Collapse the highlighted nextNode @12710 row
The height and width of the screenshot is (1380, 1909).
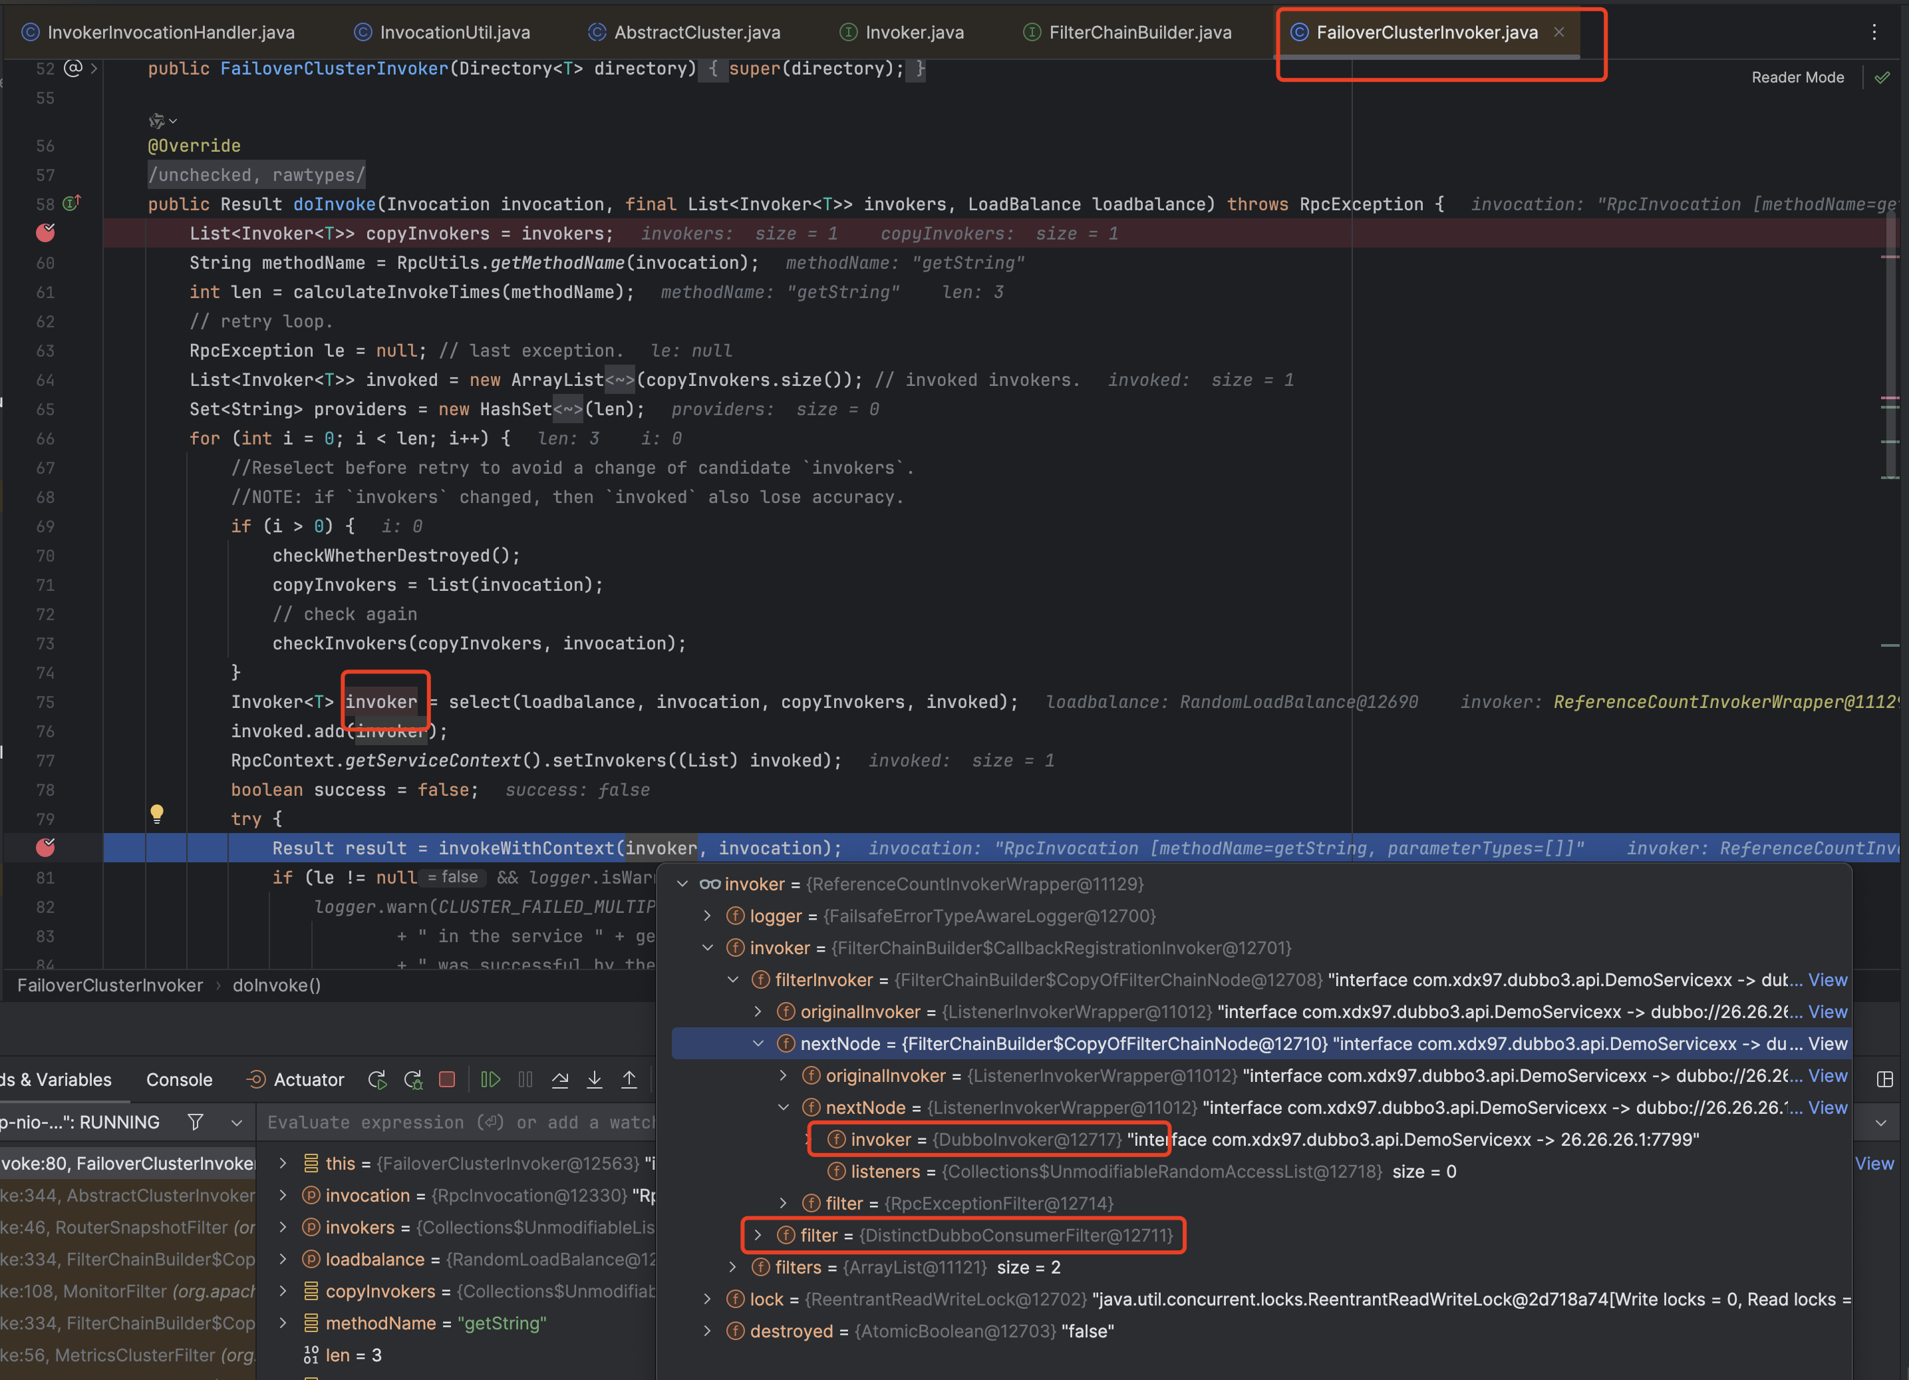click(758, 1044)
